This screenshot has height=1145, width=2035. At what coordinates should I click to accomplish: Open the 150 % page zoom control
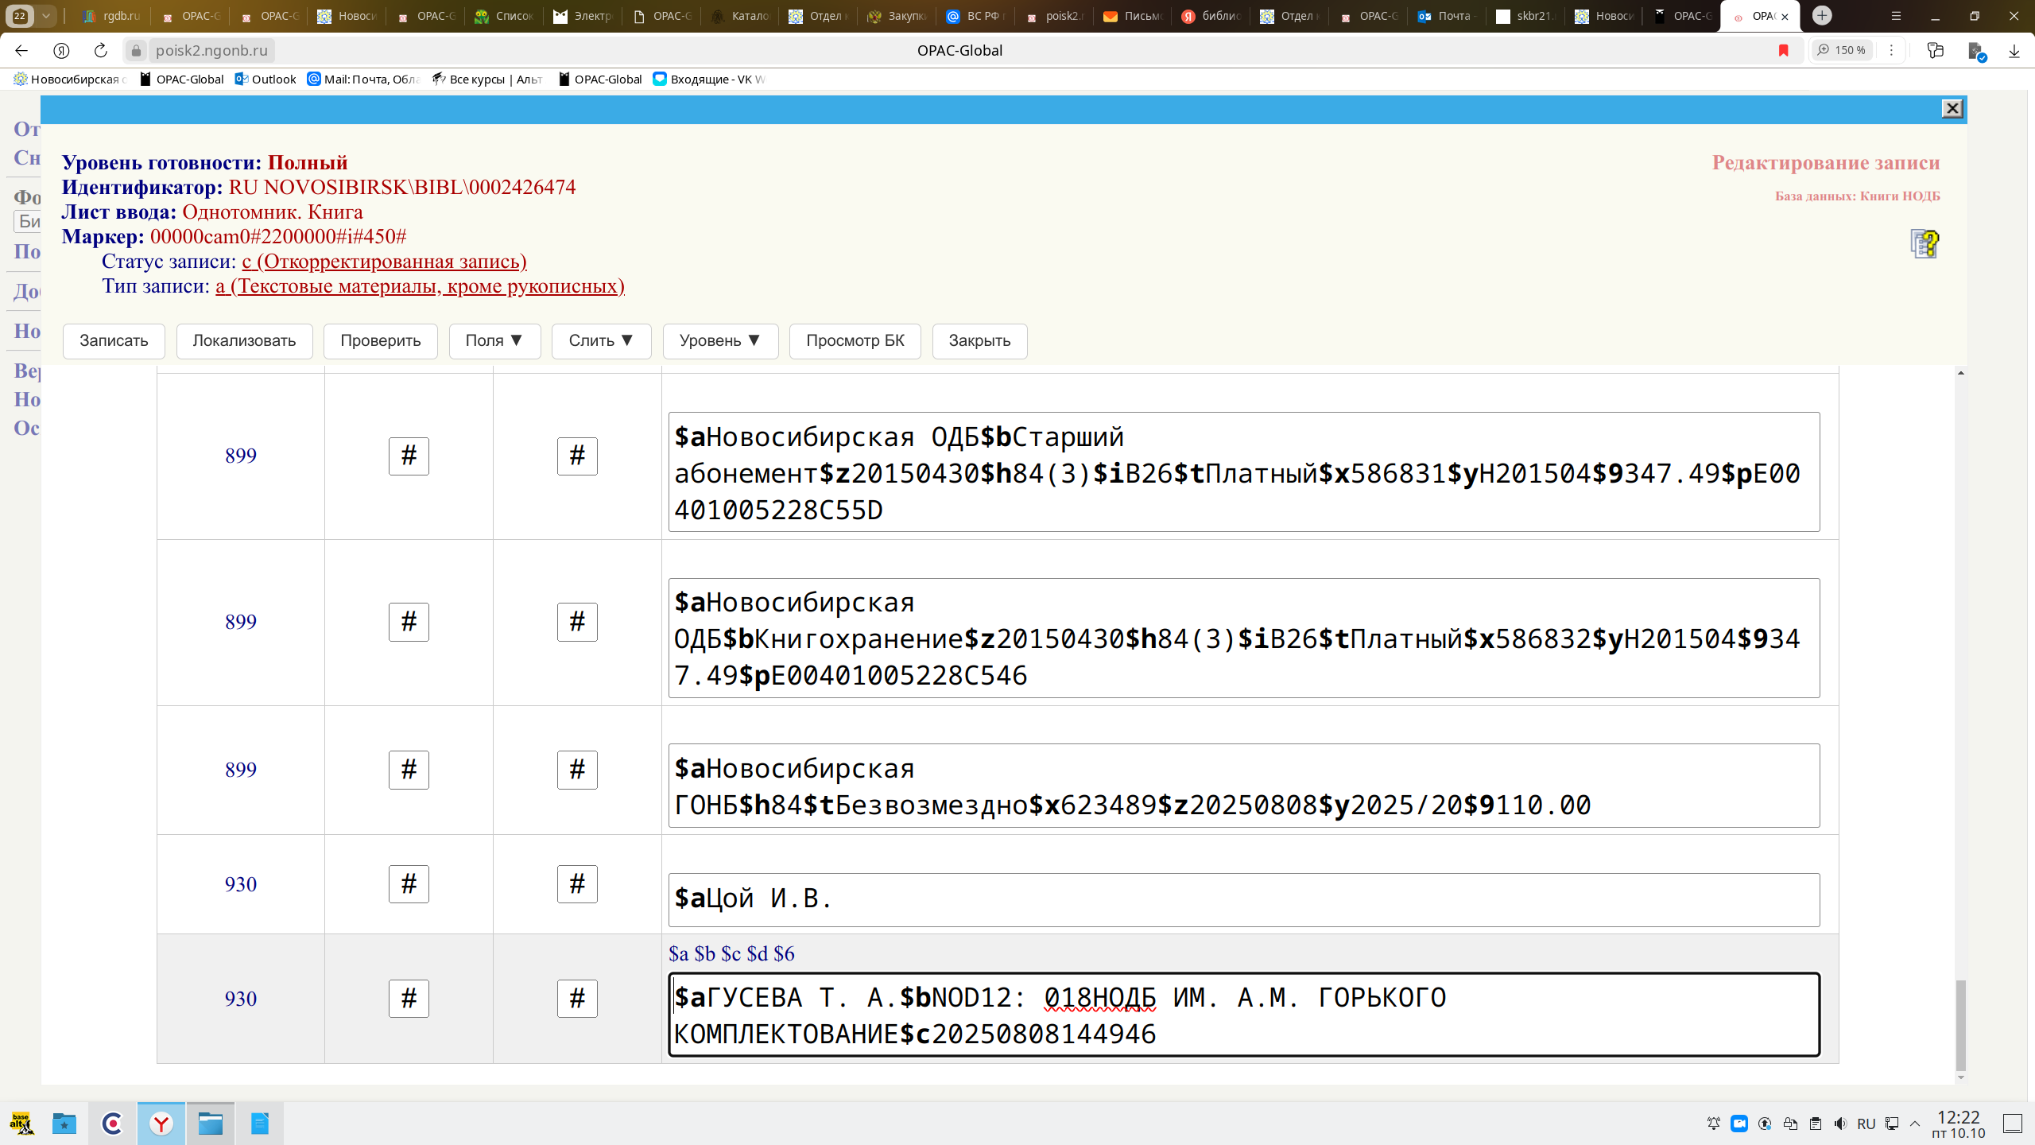(x=1843, y=50)
